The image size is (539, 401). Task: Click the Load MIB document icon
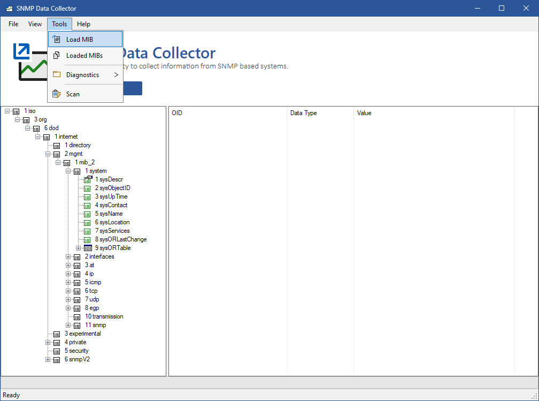point(57,39)
